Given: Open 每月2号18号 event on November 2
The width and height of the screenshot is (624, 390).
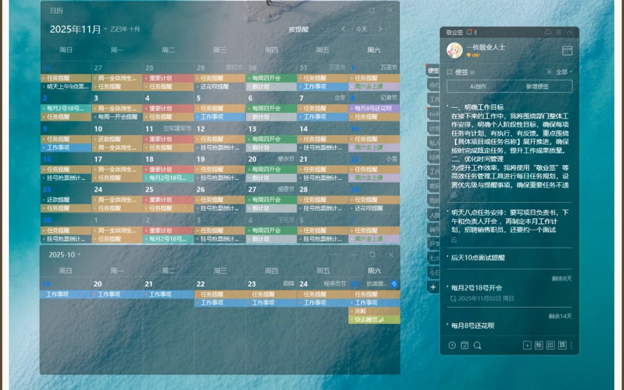Looking at the screenshot, I should tap(66, 108).
